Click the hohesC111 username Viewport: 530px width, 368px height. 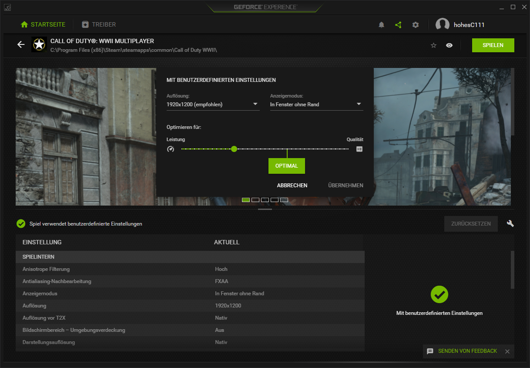pyautogui.click(x=469, y=25)
